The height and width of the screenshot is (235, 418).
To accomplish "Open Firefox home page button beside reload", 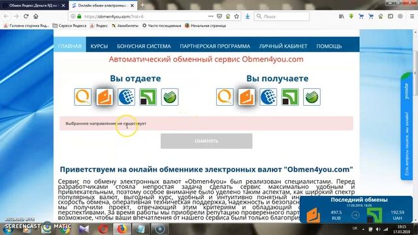I will click(x=36, y=16).
